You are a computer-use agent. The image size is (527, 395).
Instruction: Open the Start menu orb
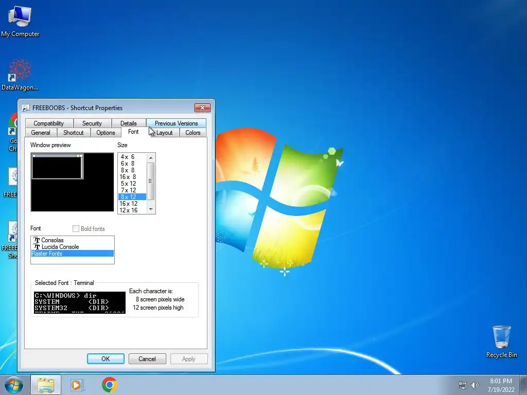click(x=13, y=385)
